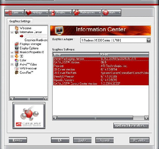Click tree scrollbar right arrow

point(45,98)
